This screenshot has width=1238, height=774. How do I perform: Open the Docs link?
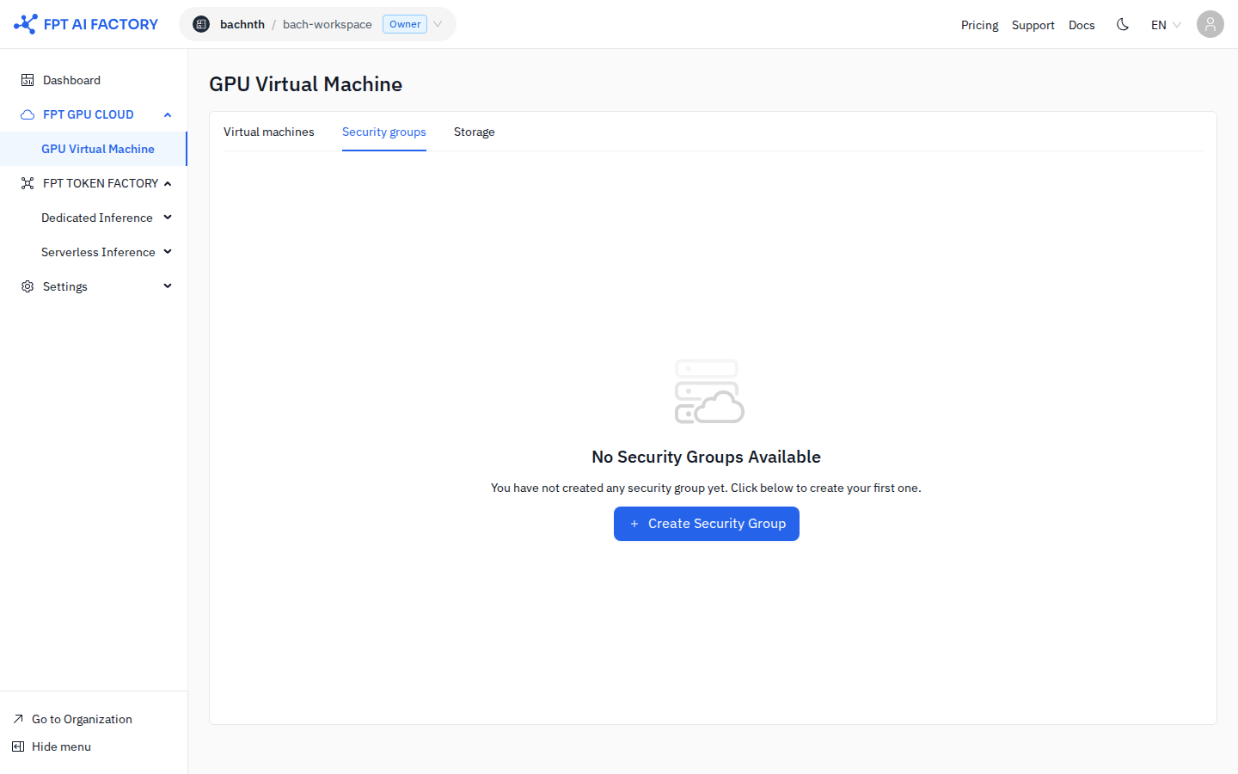click(1082, 25)
